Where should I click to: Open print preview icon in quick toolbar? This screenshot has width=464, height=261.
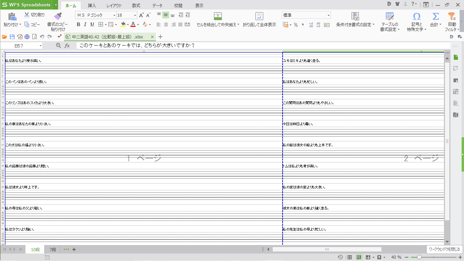tap(34, 37)
